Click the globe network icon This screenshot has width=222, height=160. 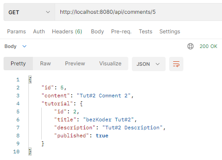click(x=190, y=46)
